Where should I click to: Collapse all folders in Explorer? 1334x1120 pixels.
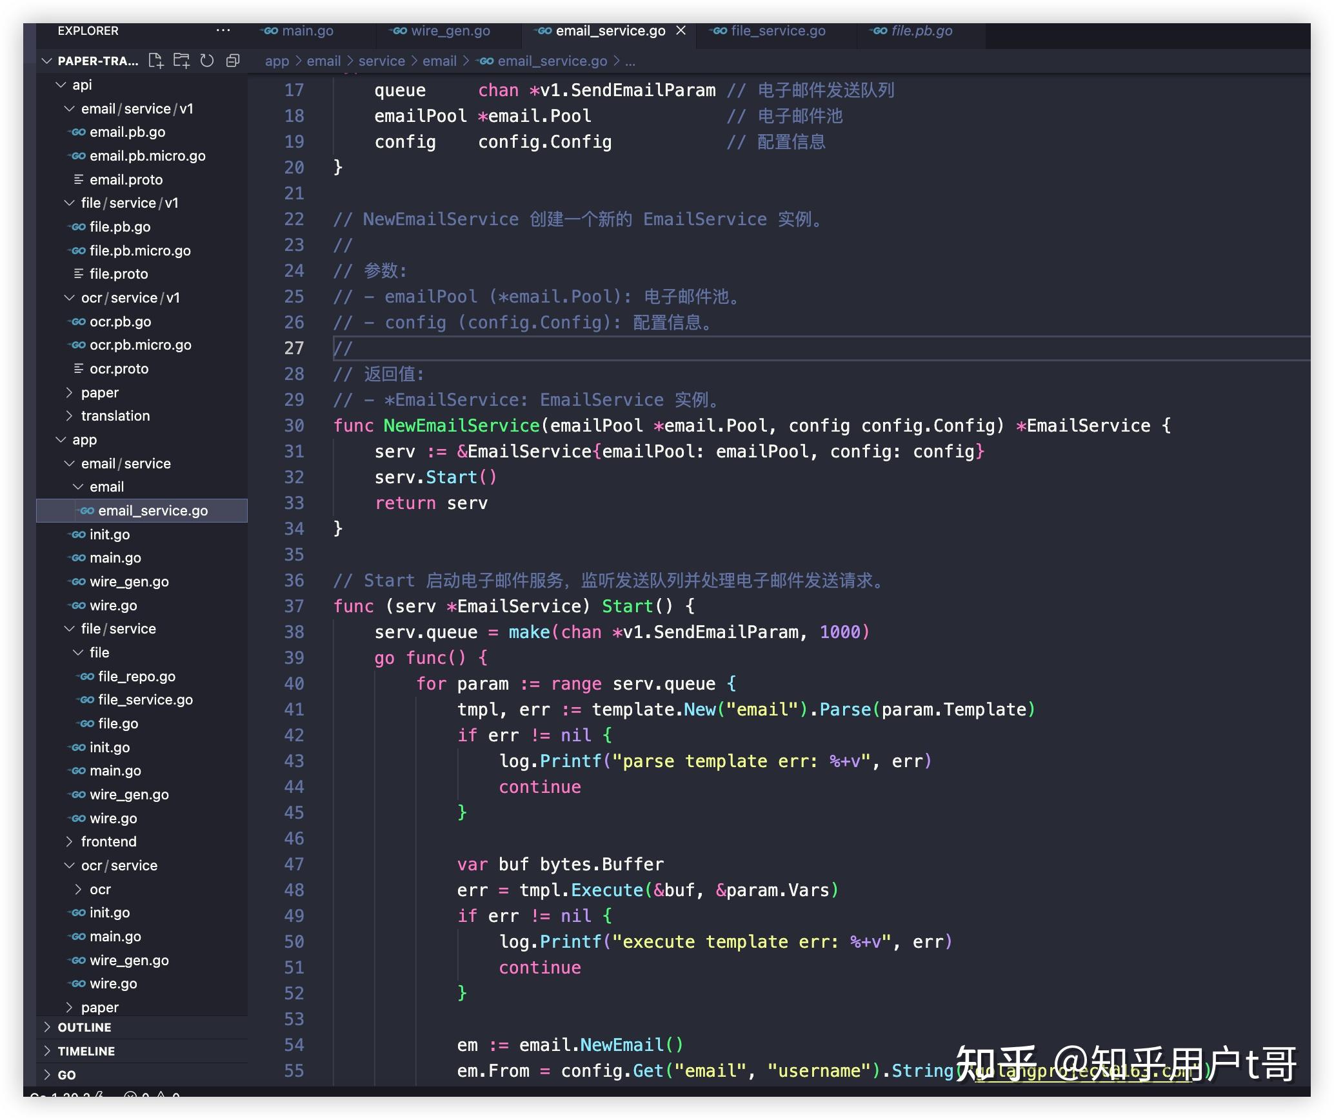coord(233,61)
